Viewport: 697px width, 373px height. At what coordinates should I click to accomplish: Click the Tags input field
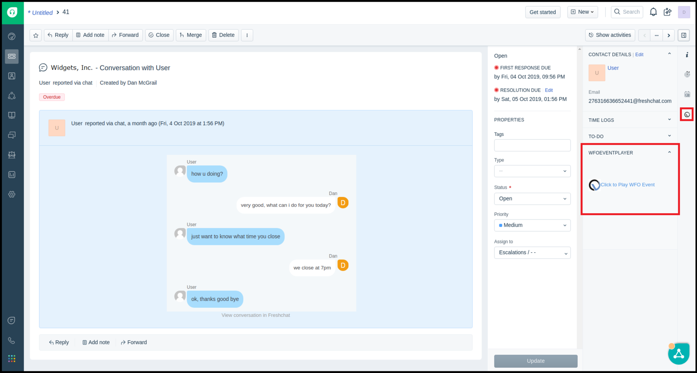pos(532,145)
